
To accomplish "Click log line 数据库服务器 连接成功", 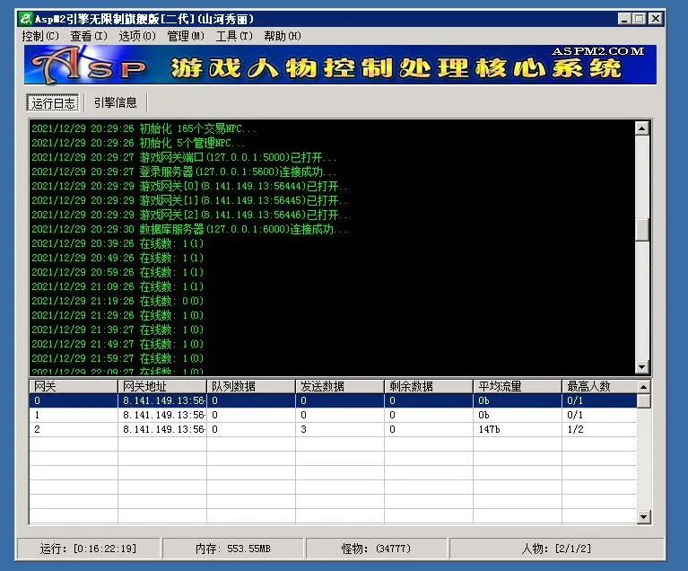I will pos(189,229).
